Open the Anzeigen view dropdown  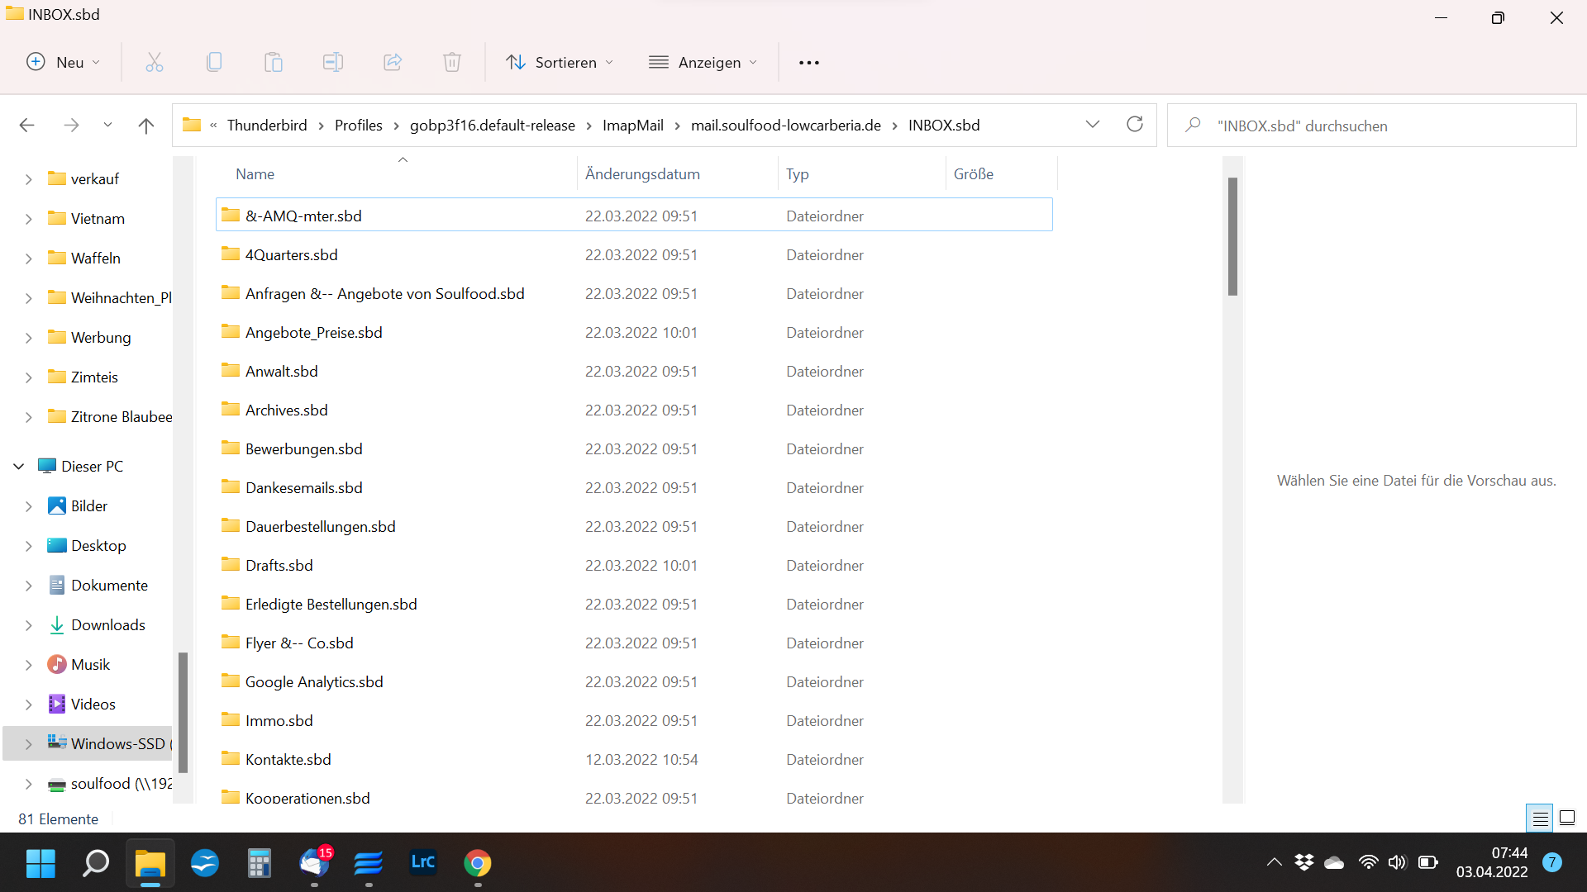tap(703, 62)
